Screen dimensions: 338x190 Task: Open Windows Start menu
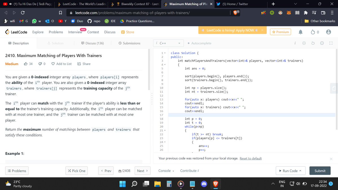point(123,184)
